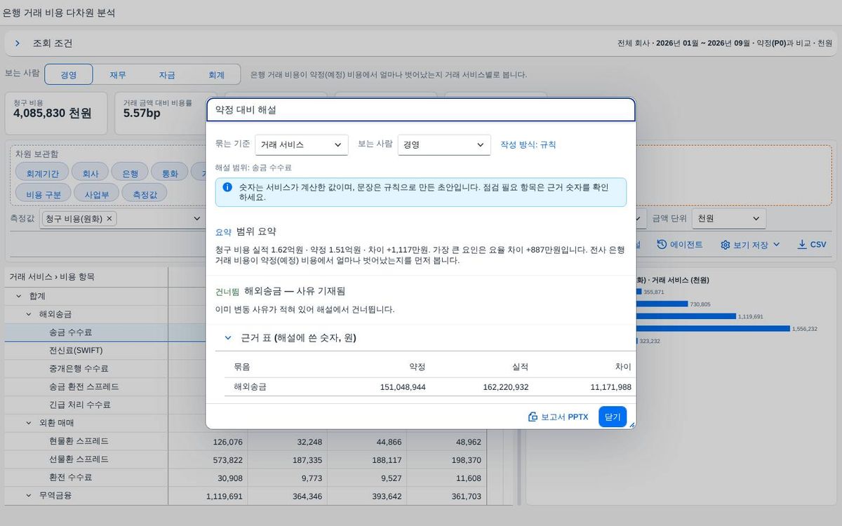Click the chart bar labeled 1,119,691
Image resolution: width=842 pixels, height=526 pixels.
click(x=686, y=316)
